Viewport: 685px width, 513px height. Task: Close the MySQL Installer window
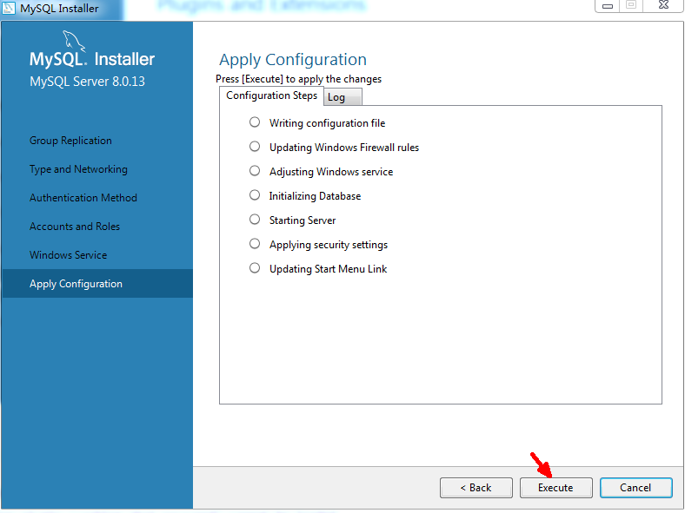tap(663, 5)
